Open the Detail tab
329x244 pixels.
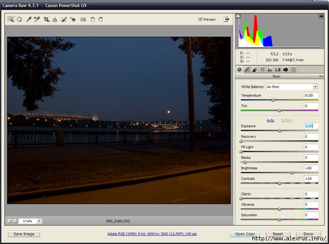click(x=254, y=70)
